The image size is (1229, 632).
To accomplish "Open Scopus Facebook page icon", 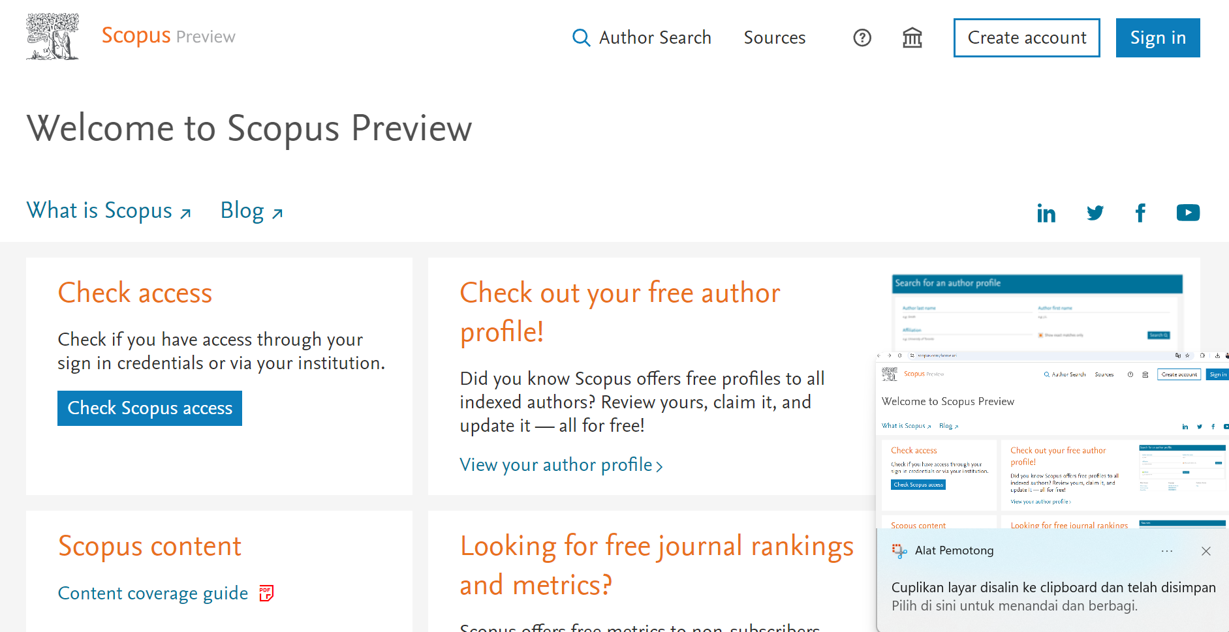I will (x=1140, y=213).
